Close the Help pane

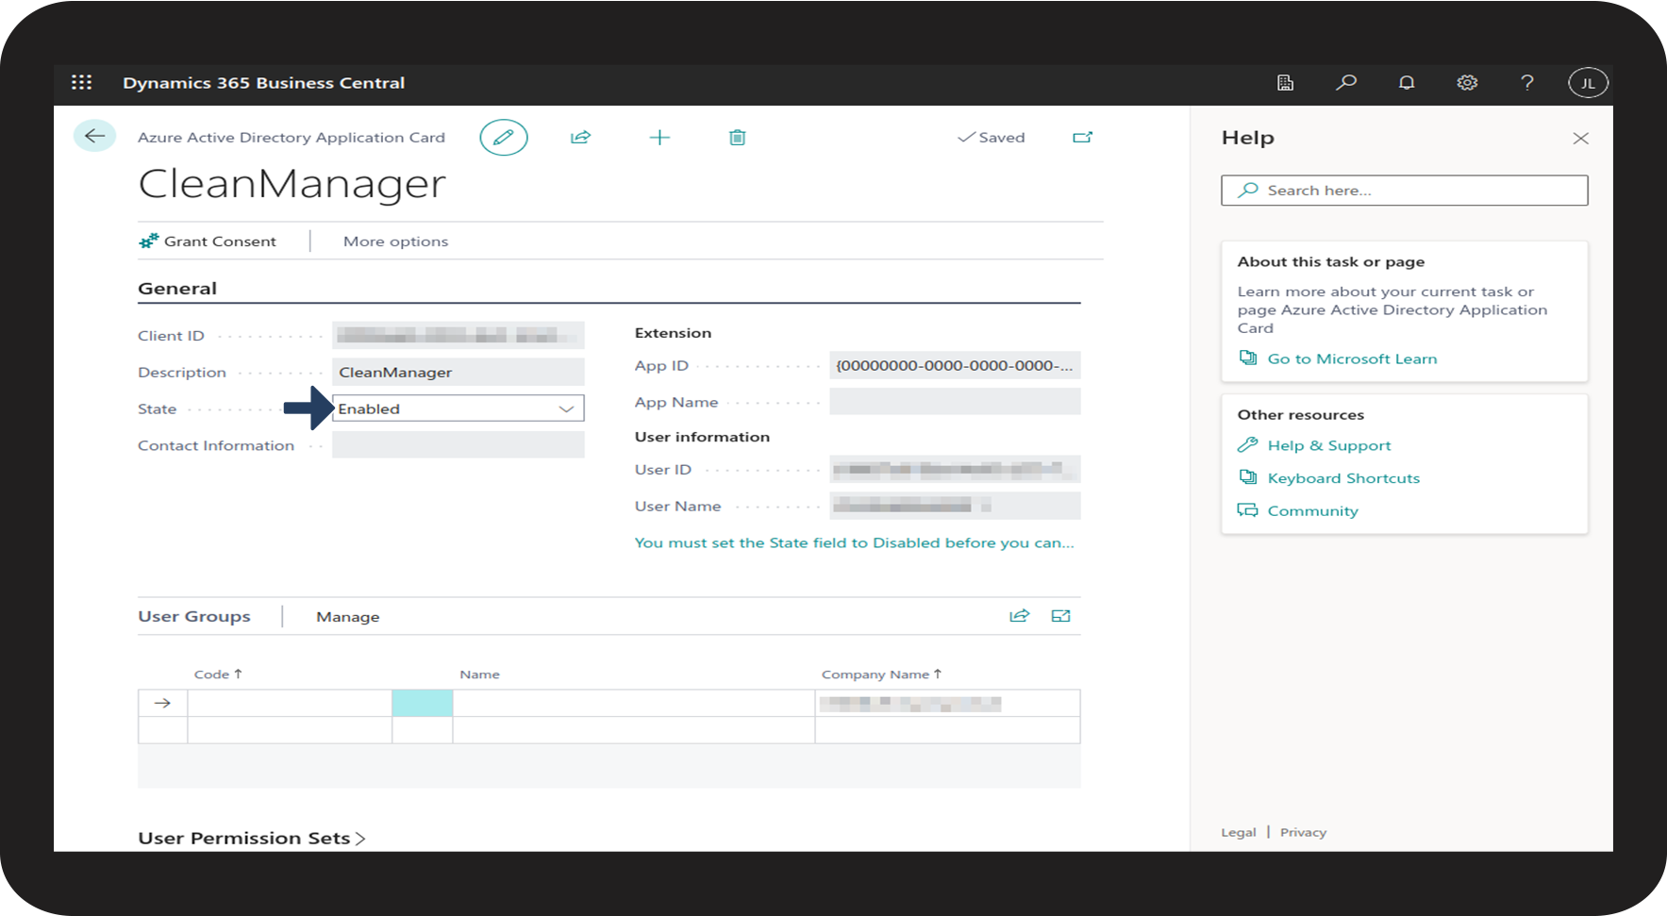tap(1581, 139)
